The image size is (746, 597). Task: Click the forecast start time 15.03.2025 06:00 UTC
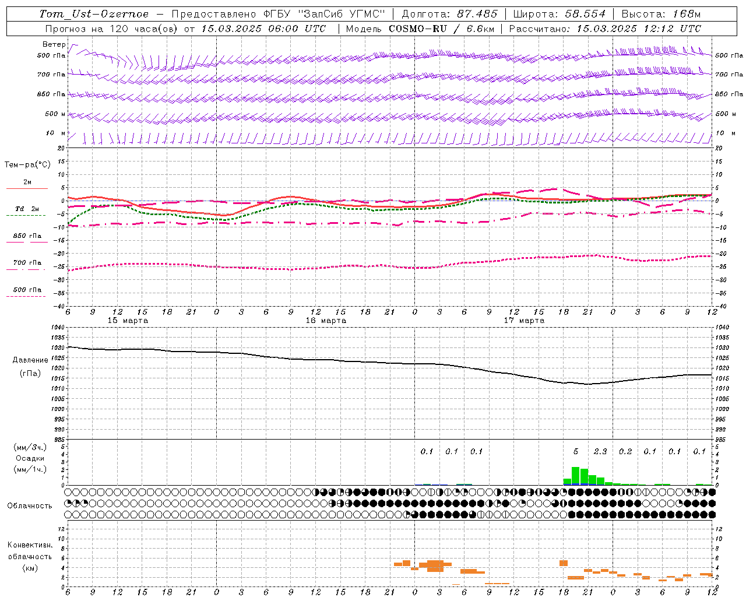point(263,29)
